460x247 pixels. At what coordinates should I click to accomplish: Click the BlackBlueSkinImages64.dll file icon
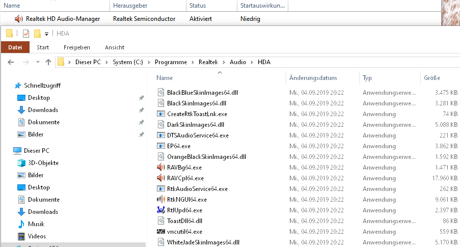coord(161,92)
